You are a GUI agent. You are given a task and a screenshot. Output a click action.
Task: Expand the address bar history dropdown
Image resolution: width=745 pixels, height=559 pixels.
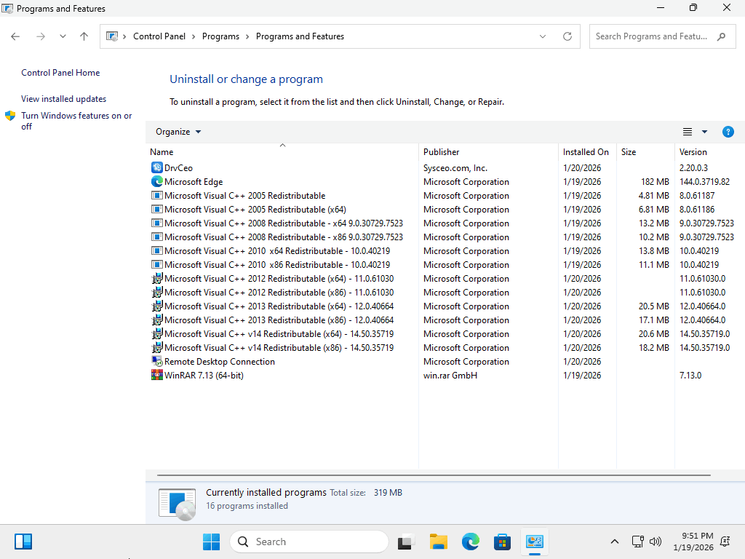pos(543,36)
